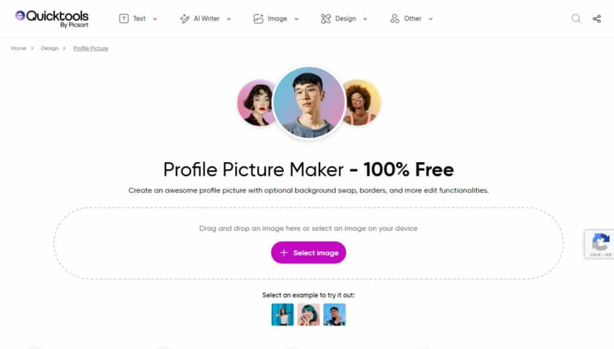614x349 pixels.
Task: Go to Home breadcrumb link
Action: pos(19,48)
